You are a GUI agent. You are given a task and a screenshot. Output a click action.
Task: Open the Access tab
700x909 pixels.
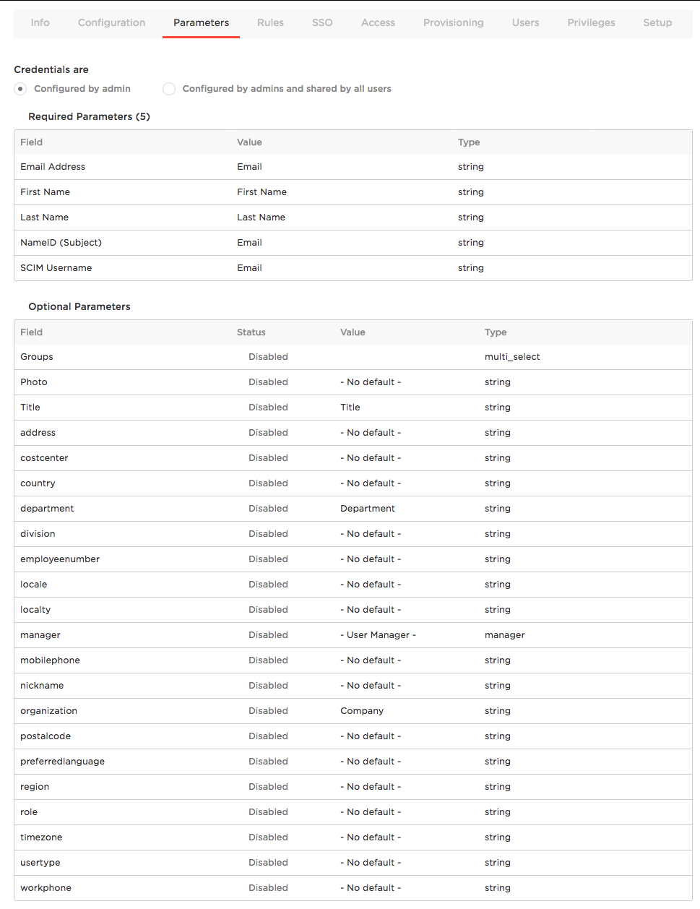click(x=378, y=23)
